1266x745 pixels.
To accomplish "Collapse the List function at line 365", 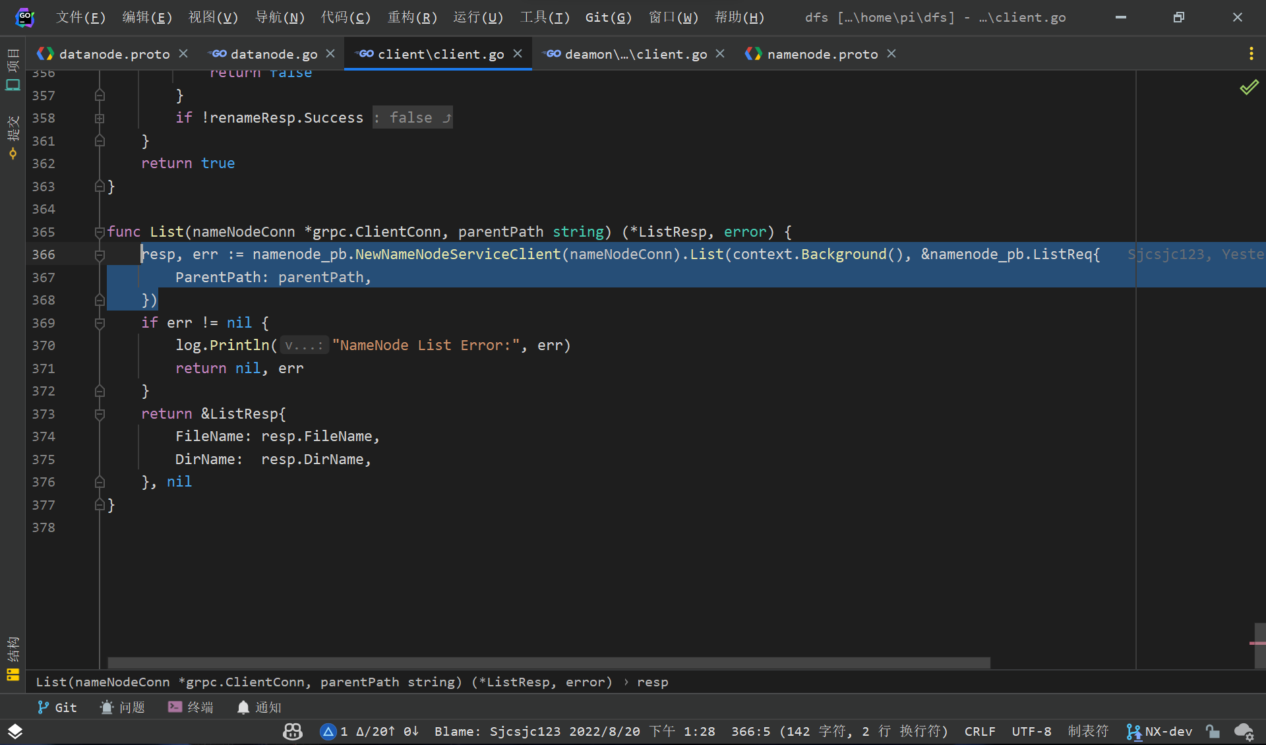I will (x=100, y=232).
